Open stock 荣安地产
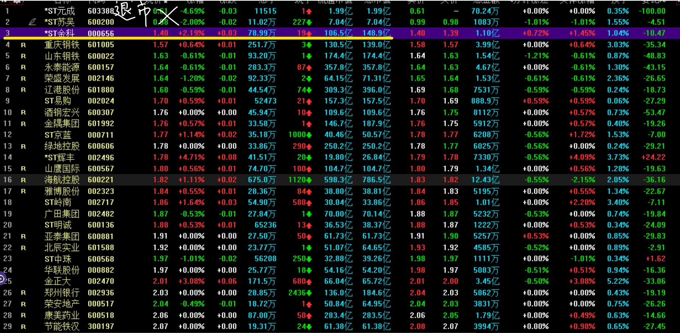 point(62,304)
